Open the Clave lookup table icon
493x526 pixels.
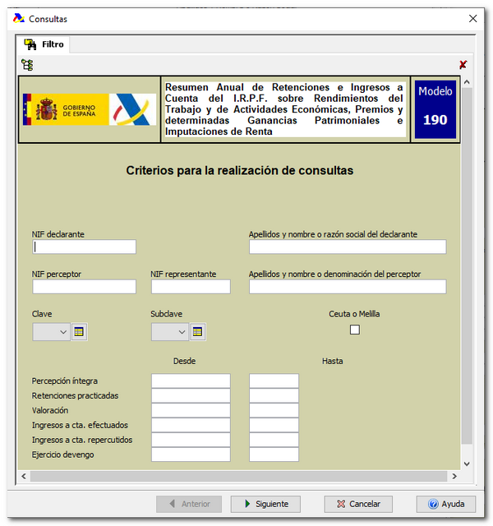pos(79,332)
